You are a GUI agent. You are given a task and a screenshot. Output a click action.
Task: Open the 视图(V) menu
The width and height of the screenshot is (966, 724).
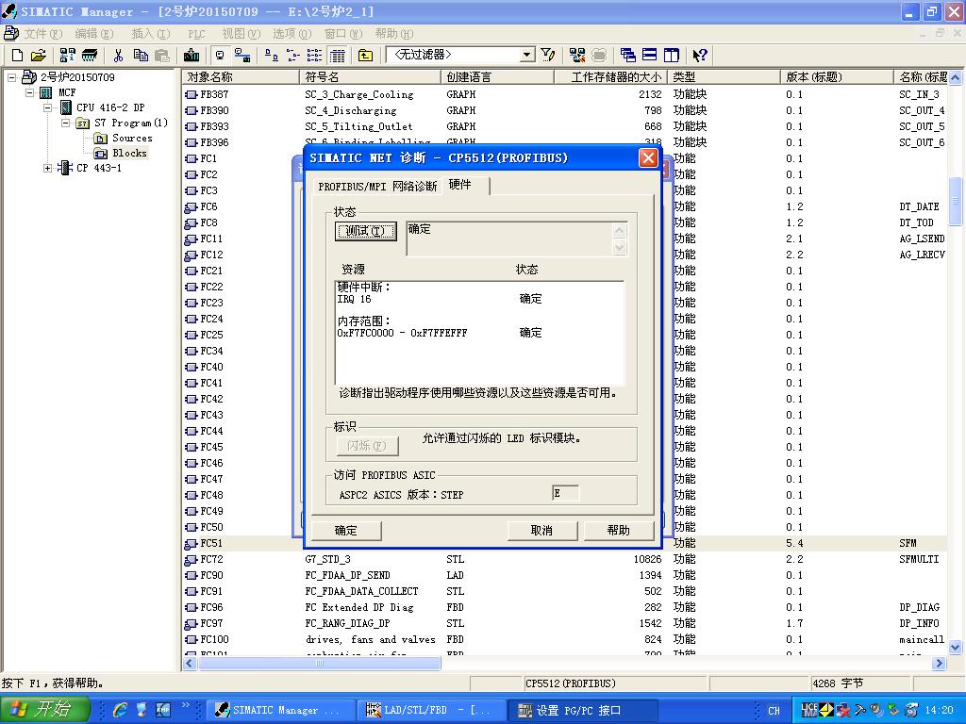241,34
